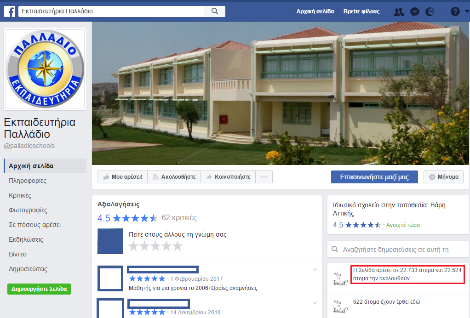Open the Messenger icon in top bar
Image resolution: width=470 pixels, height=318 pixels.
click(x=414, y=11)
